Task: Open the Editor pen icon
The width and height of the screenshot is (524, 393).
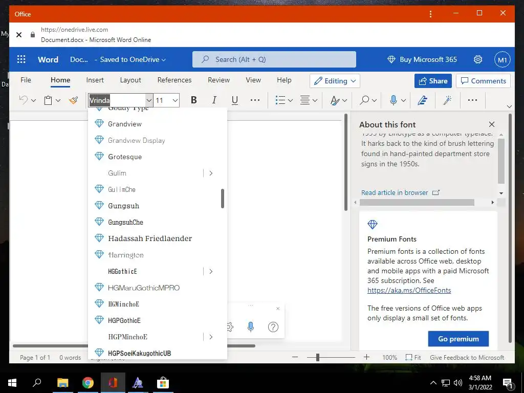Action: [423, 100]
